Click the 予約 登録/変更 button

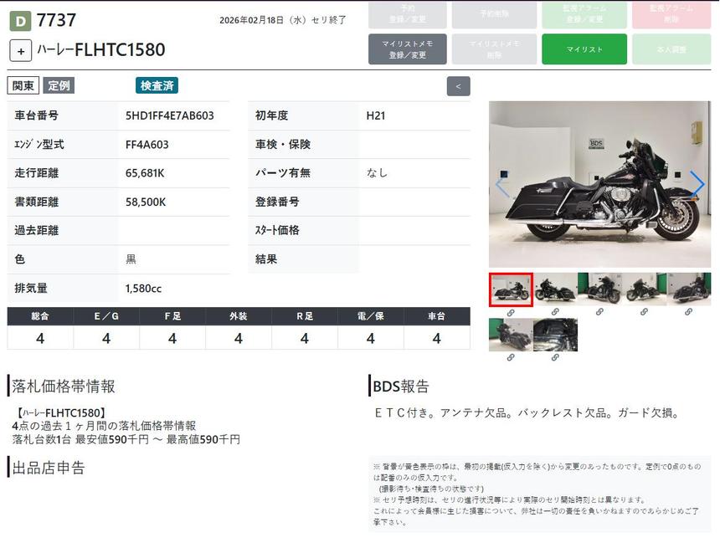407,14
